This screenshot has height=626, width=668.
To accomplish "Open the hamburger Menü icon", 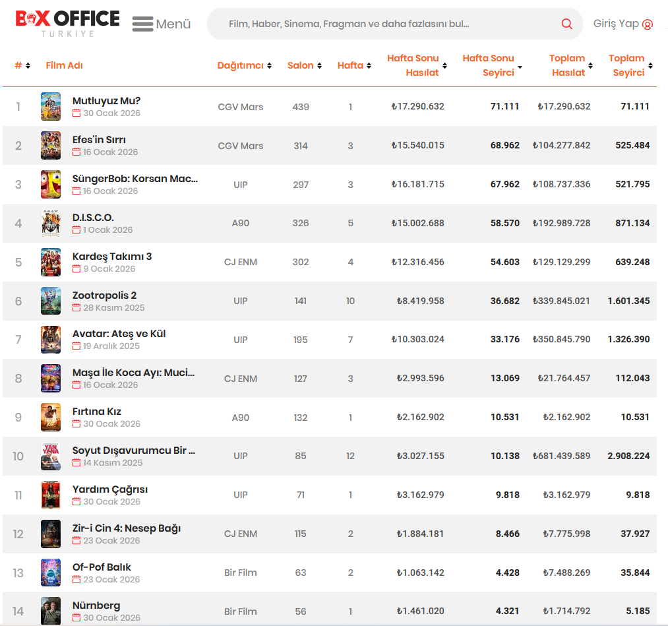I will (142, 24).
